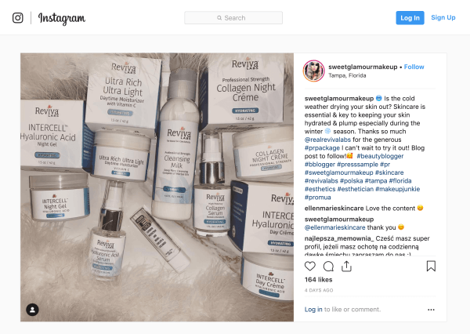
Task: Open the #beautyblogger hashtag
Action: (x=380, y=156)
